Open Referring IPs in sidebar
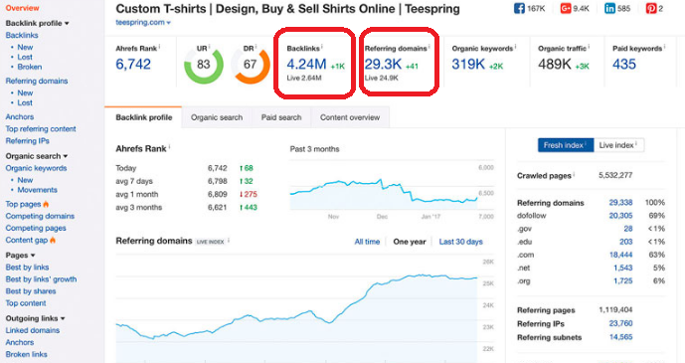The width and height of the screenshot is (685, 363). point(28,140)
